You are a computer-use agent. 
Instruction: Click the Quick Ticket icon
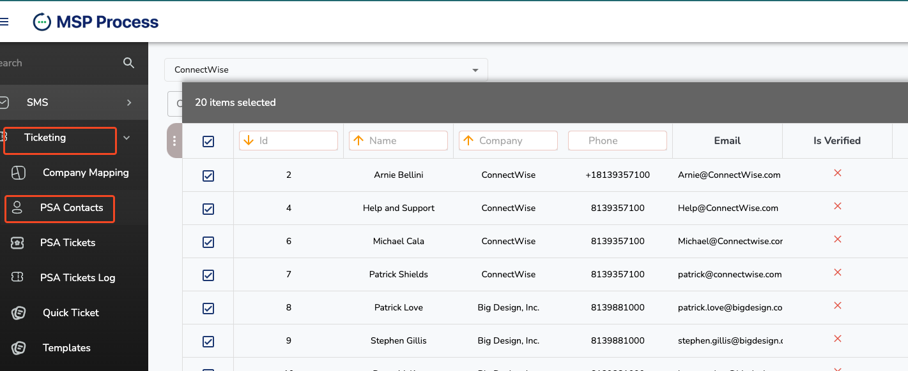tap(19, 312)
